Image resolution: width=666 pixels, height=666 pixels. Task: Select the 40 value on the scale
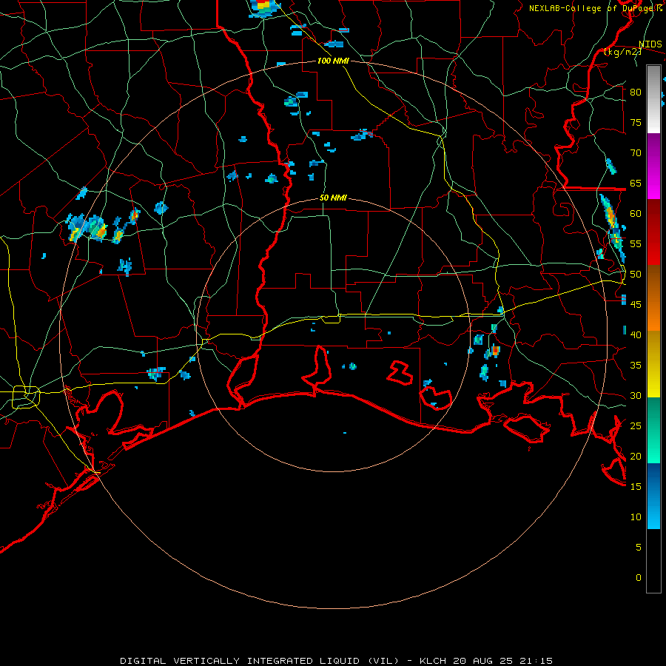click(636, 335)
